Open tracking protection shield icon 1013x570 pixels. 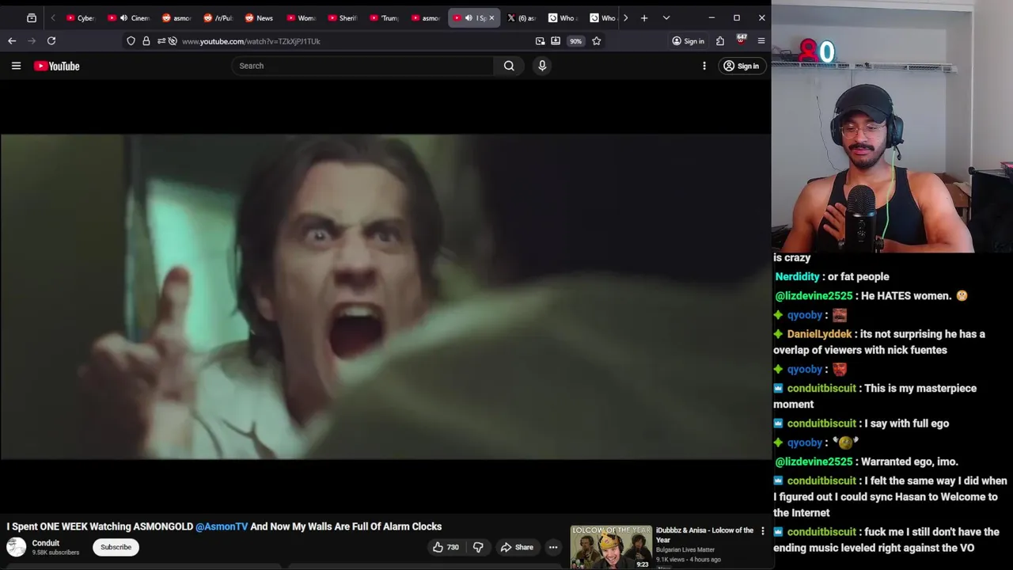[131, 41]
